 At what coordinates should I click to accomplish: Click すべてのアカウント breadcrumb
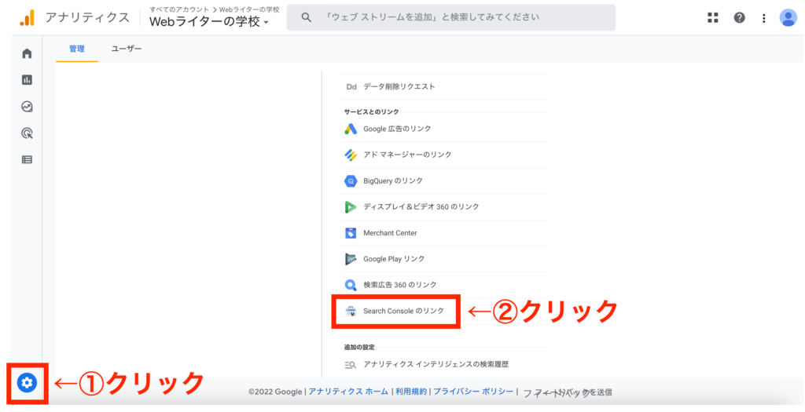180,9
